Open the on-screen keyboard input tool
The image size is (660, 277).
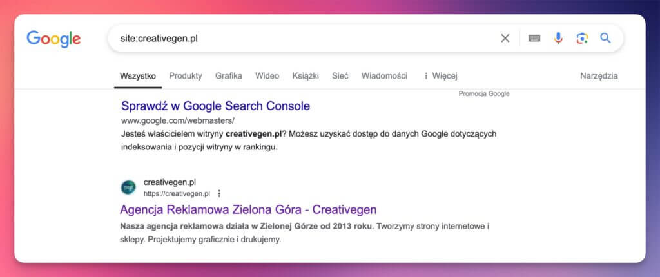pyautogui.click(x=534, y=38)
